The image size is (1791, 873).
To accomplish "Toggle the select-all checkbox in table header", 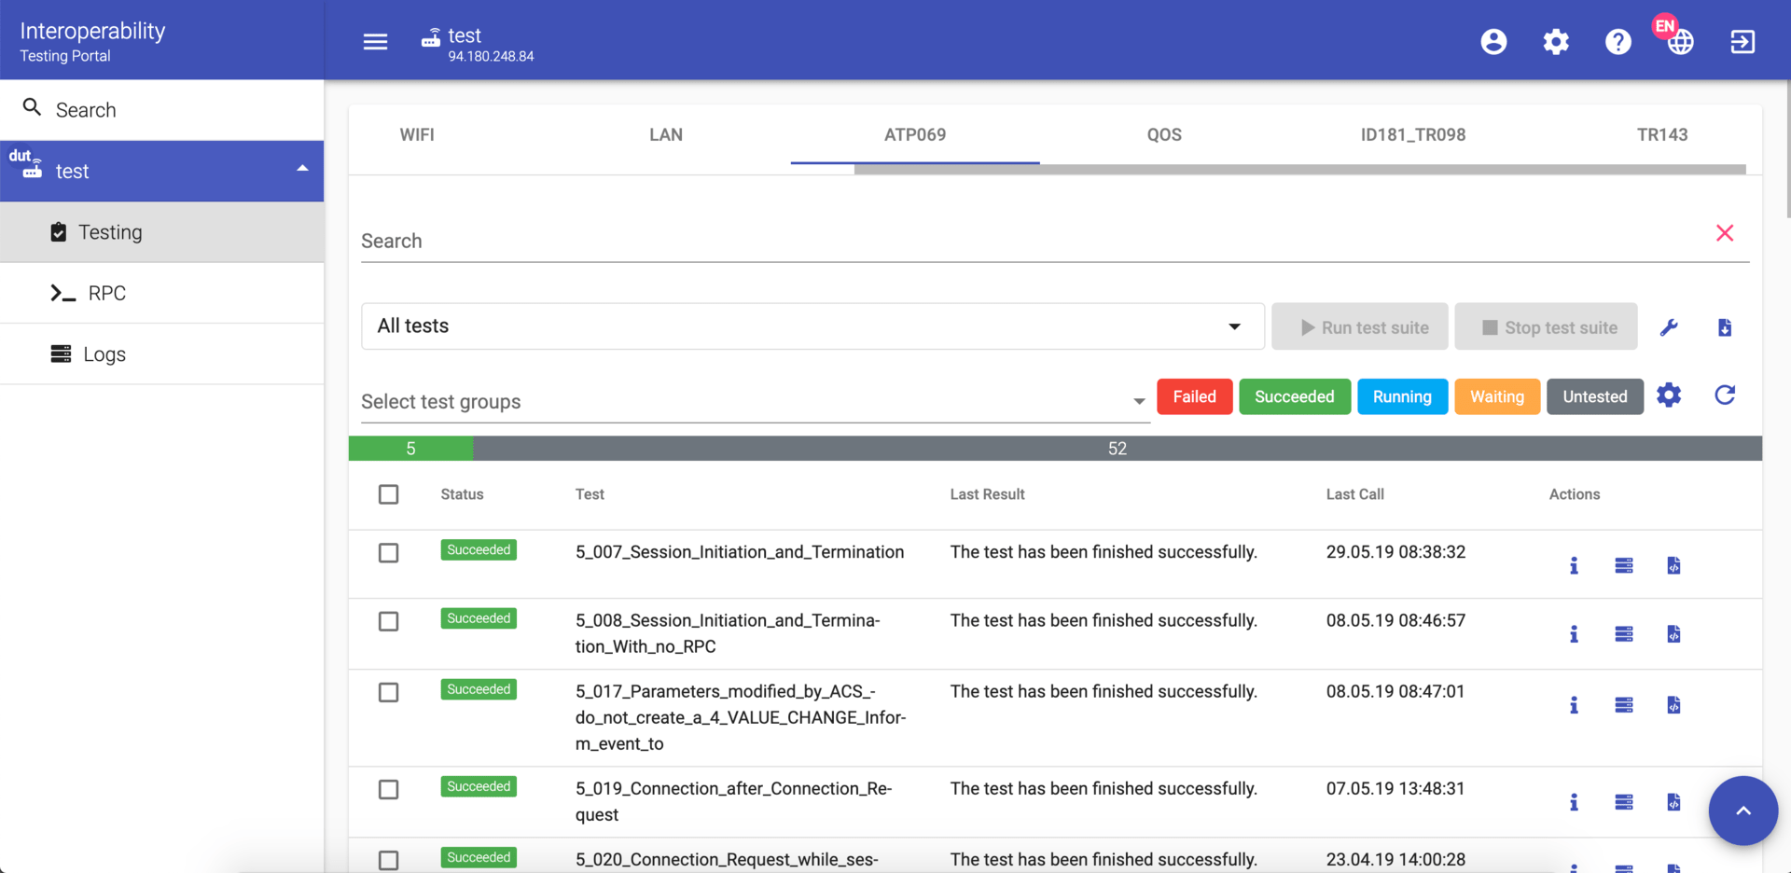I will click(x=389, y=494).
